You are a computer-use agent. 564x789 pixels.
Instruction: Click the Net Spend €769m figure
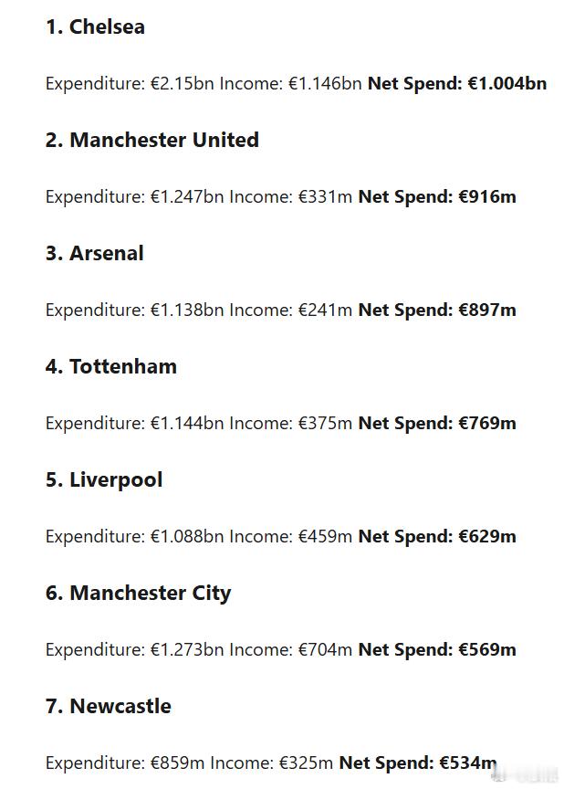pos(437,423)
